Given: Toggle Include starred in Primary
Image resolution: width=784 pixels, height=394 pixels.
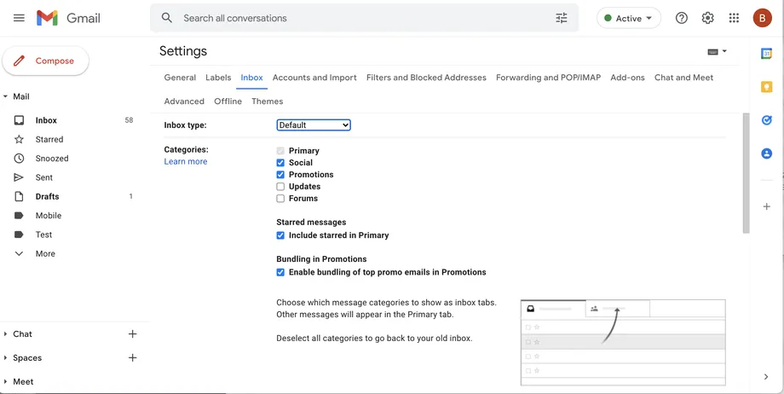Looking at the screenshot, I should [x=280, y=235].
